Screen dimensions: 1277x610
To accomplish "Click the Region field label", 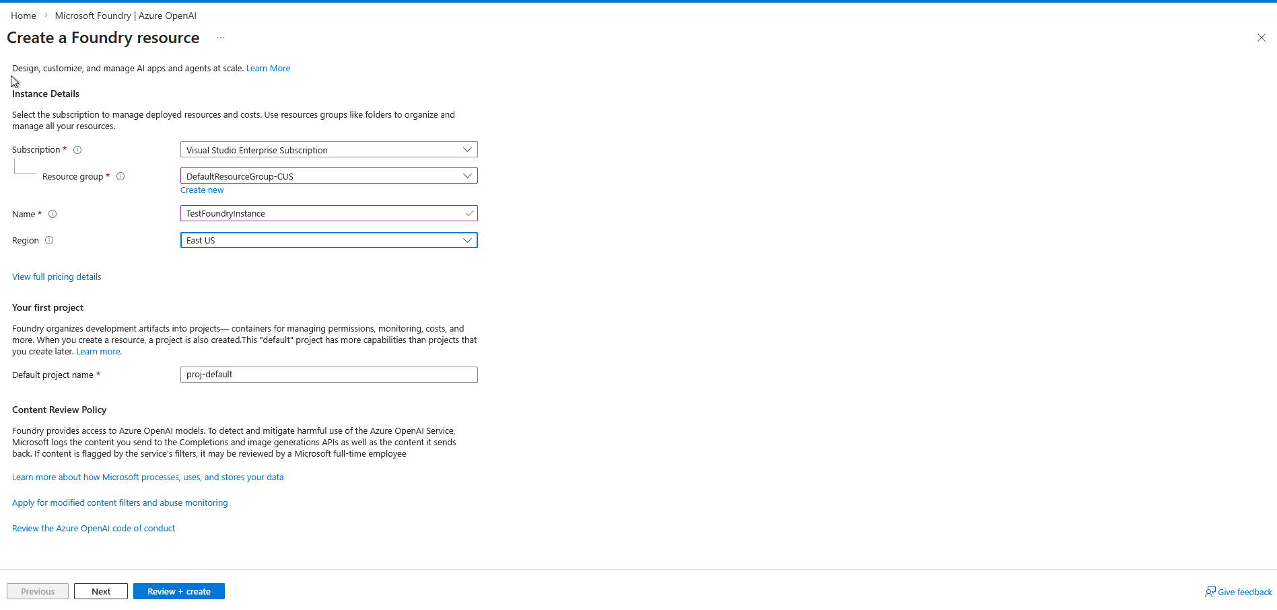I will click(26, 240).
